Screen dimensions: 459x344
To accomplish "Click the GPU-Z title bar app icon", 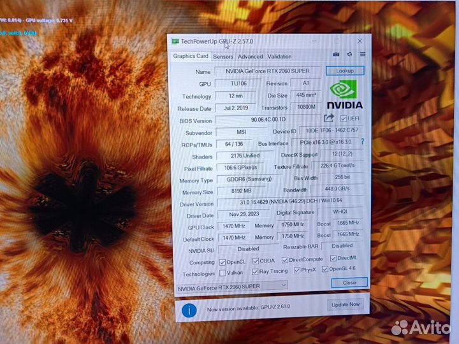I will (x=175, y=41).
